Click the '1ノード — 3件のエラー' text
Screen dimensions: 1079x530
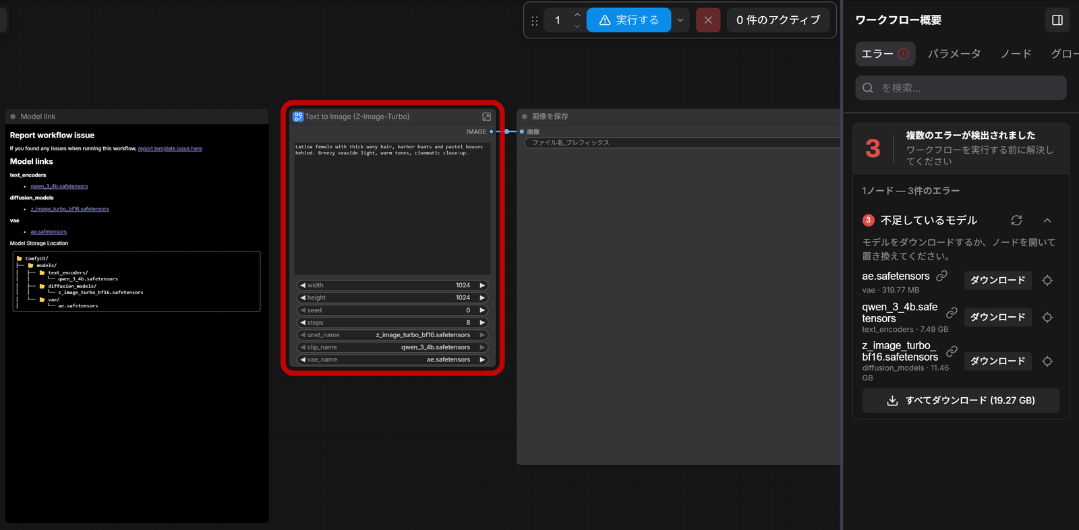click(911, 191)
